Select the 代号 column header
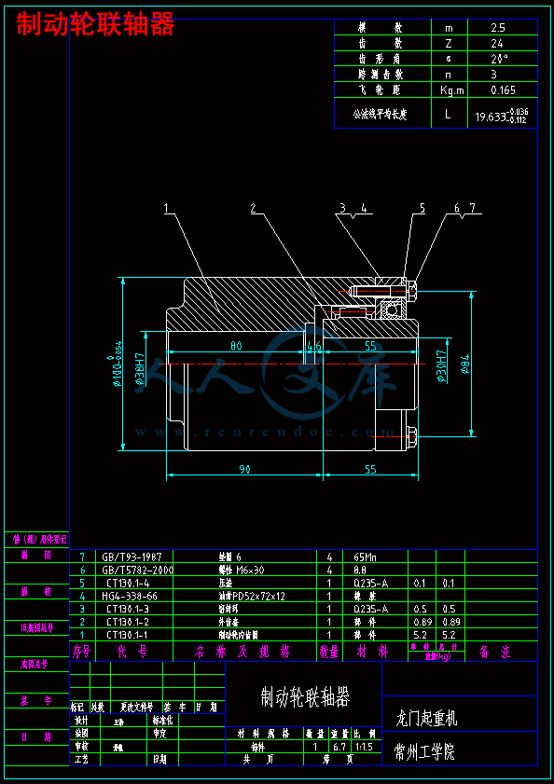The width and height of the screenshot is (554, 784). 132,652
